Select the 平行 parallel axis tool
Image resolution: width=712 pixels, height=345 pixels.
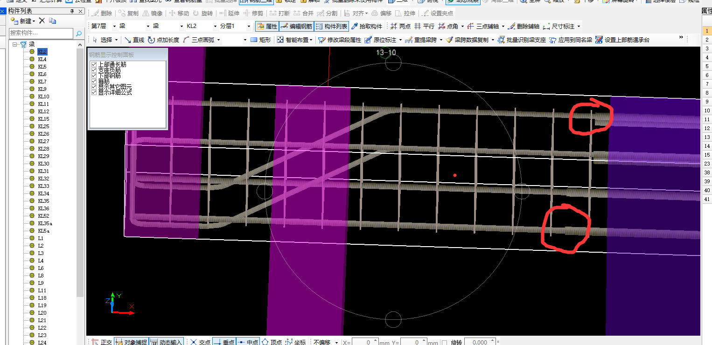(422, 27)
